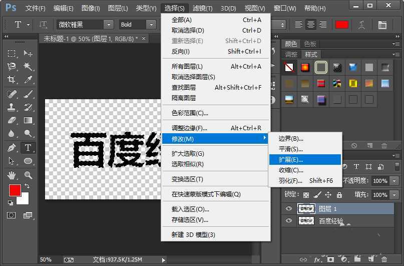The image size is (404, 266).
Task: Switch to the 色板 panel tab
Action: pos(310,44)
